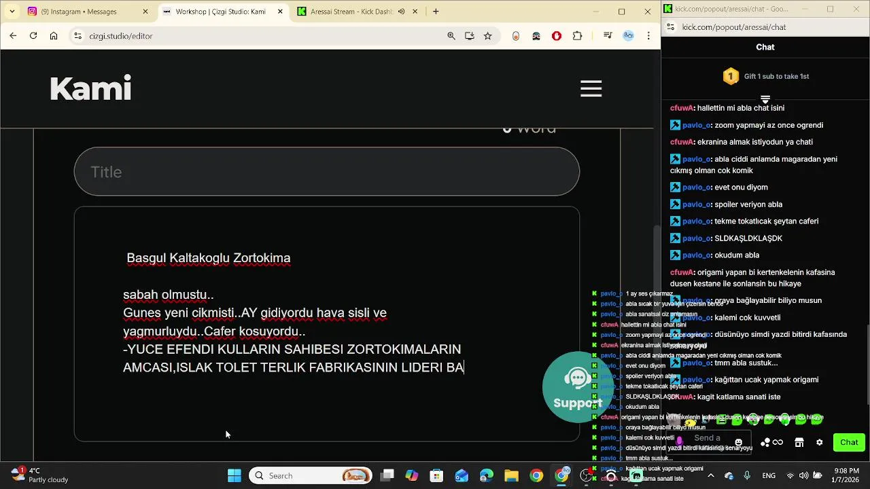This screenshot has height=489, width=870.
Task: Click the microphone tray icon
Action: [747, 475]
